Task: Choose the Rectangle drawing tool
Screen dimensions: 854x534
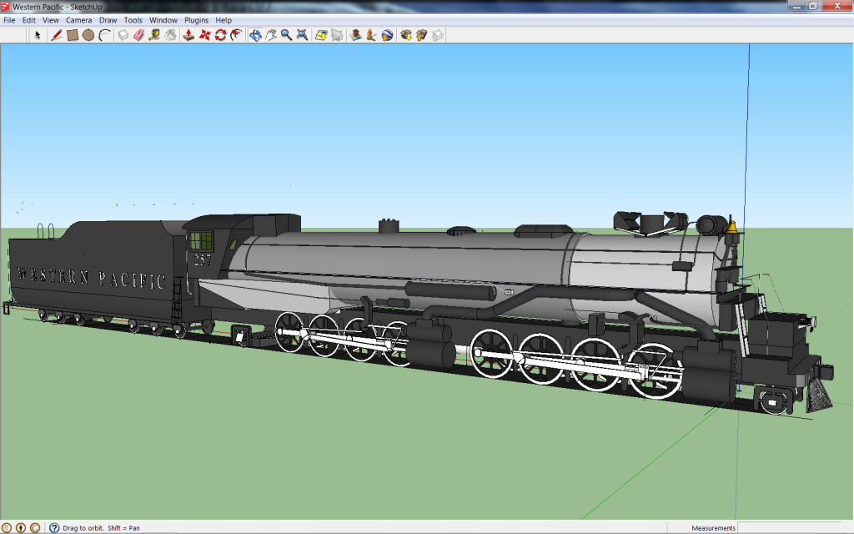Action: (73, 35)
